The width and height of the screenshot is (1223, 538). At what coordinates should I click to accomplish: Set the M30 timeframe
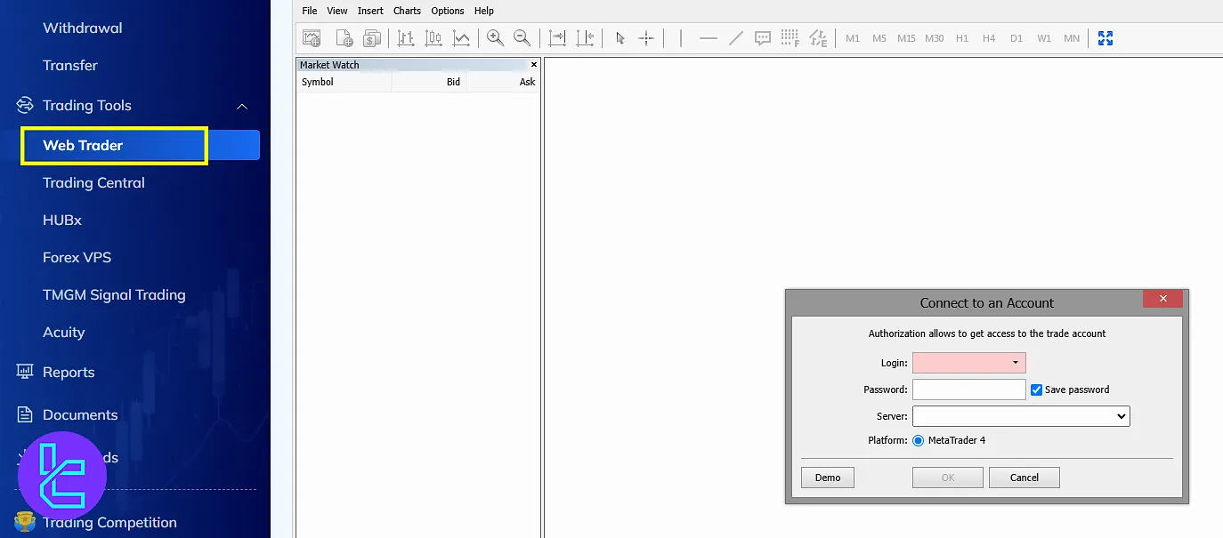[934, 38]
